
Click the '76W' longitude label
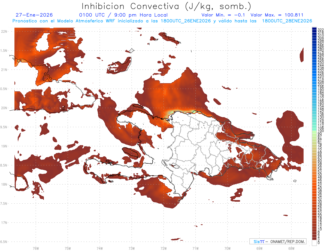36,248
